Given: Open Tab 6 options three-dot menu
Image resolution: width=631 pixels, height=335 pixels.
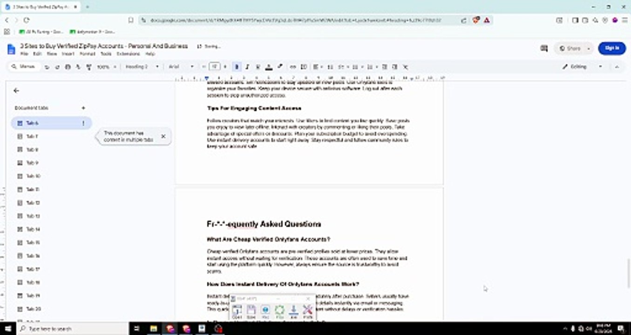Looking at the screenshot, I should (84, 123).
